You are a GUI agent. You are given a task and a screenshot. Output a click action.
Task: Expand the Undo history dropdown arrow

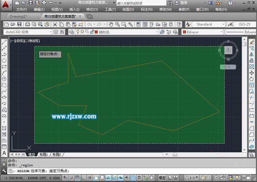pyautogui.click(x=94, y=24)
